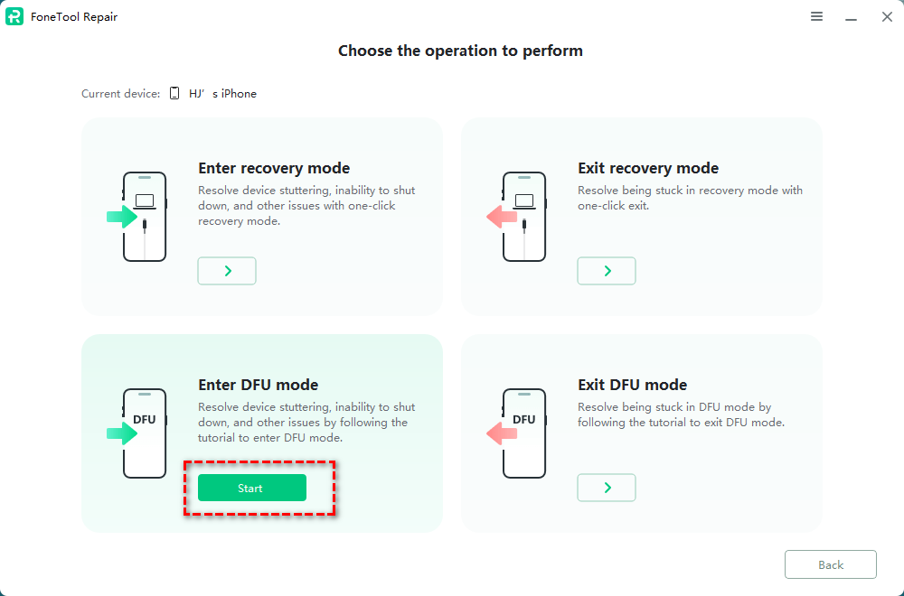Click the Enter DFU mode phone illustration
This screenshot has height=596, width=904.
pos(140,433)
